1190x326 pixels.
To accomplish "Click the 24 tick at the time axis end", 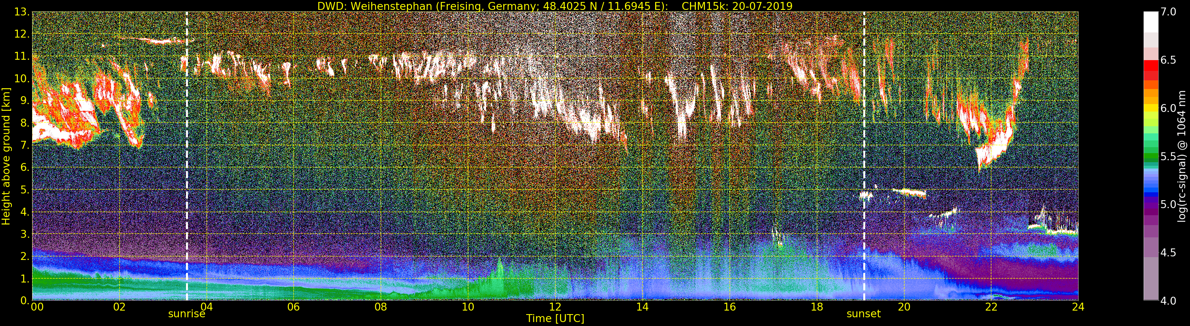I will [1078, 307].
